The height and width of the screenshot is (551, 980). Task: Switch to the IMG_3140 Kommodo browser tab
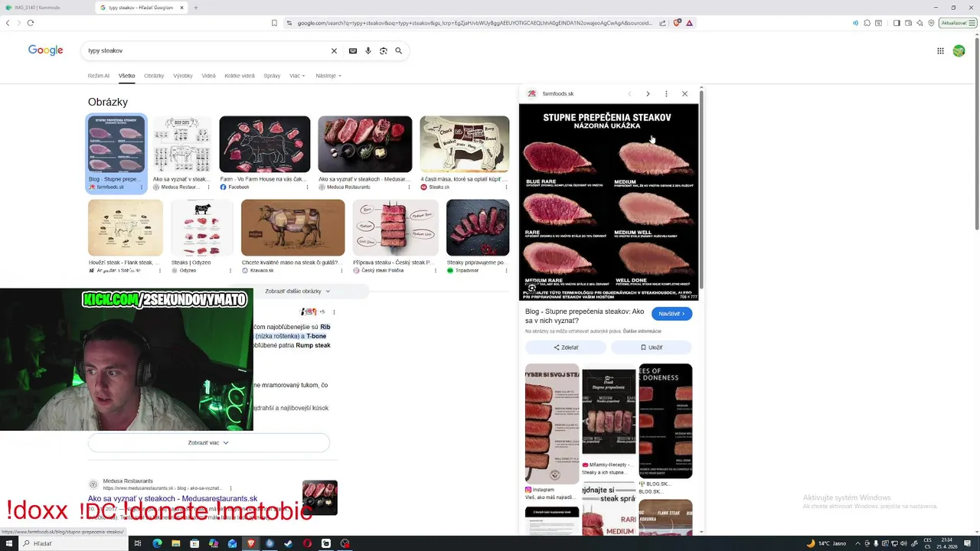[x=46, y=8]
